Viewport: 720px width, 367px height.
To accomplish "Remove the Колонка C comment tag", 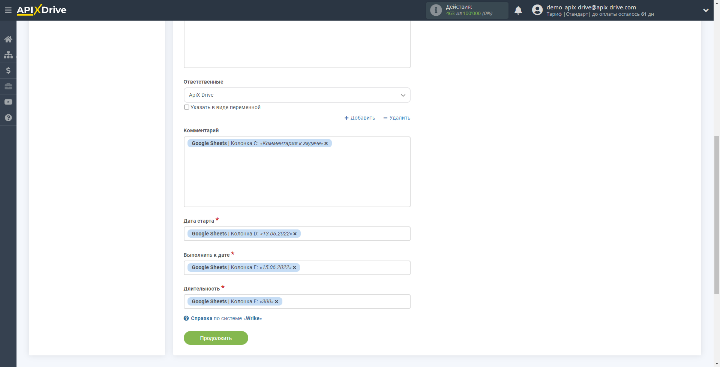I will (326, 144).
